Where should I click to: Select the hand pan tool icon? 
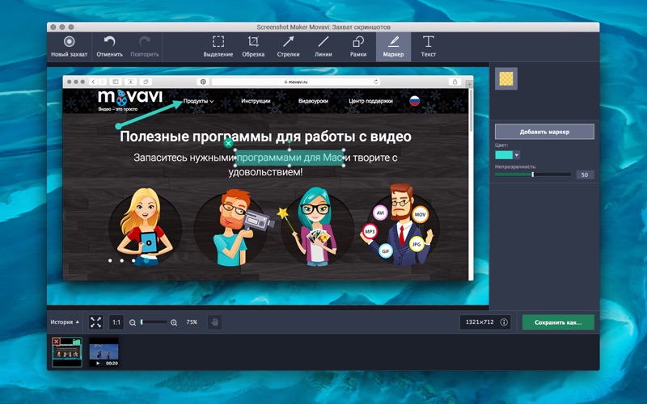214,322
